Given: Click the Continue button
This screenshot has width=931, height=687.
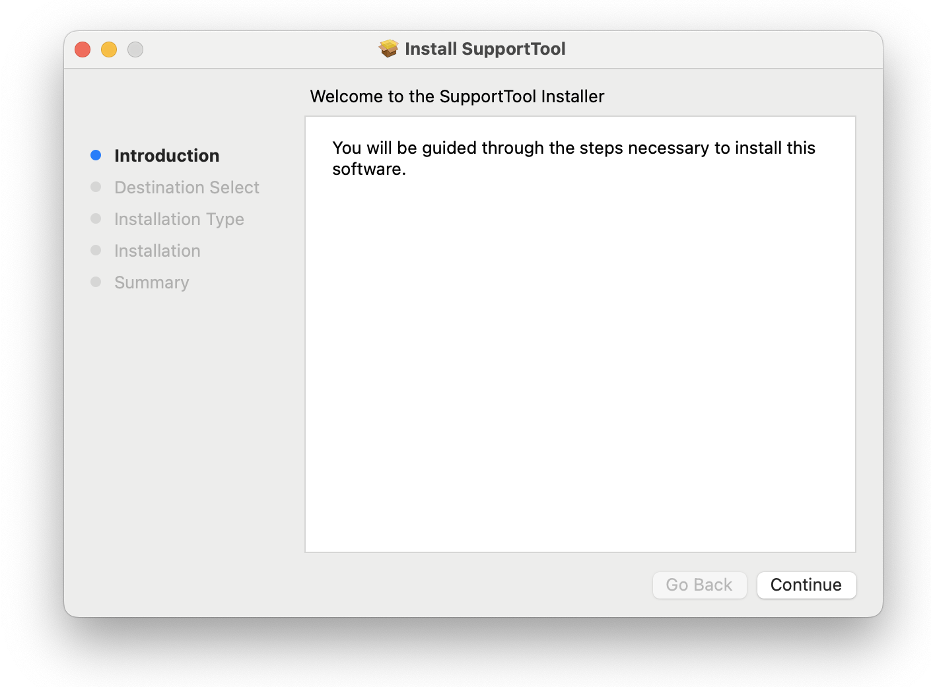Looking at the screenshot, I should click(x=806, y=585).
